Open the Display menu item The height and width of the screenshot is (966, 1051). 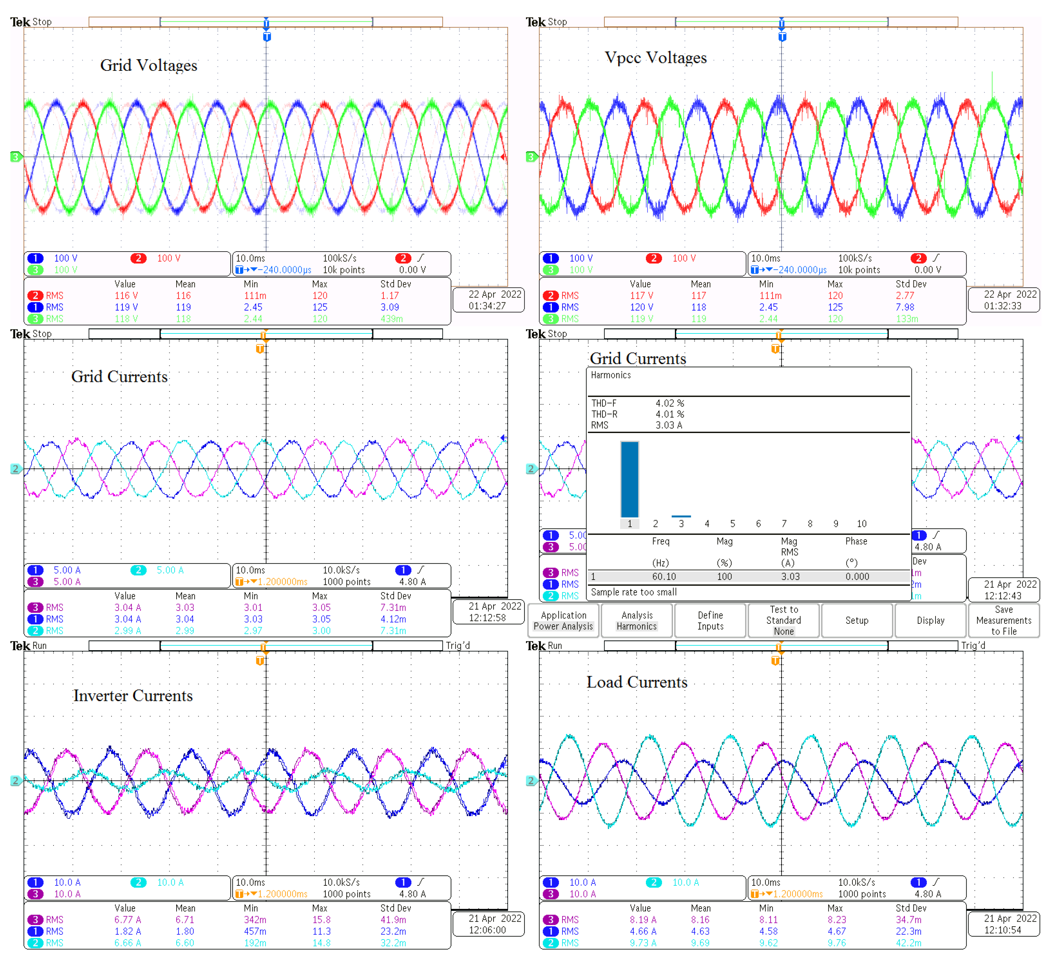(930, 621)
